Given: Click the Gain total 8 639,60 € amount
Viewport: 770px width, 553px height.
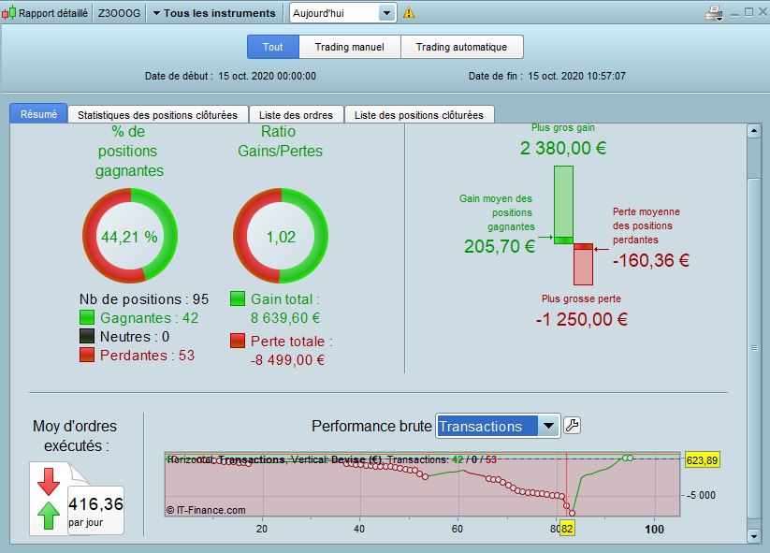Looking at the screenshot, I should tap(285, 318).
